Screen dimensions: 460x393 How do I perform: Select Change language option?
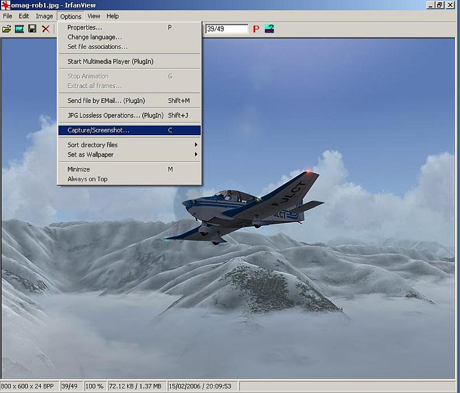[x=94, y=37]
